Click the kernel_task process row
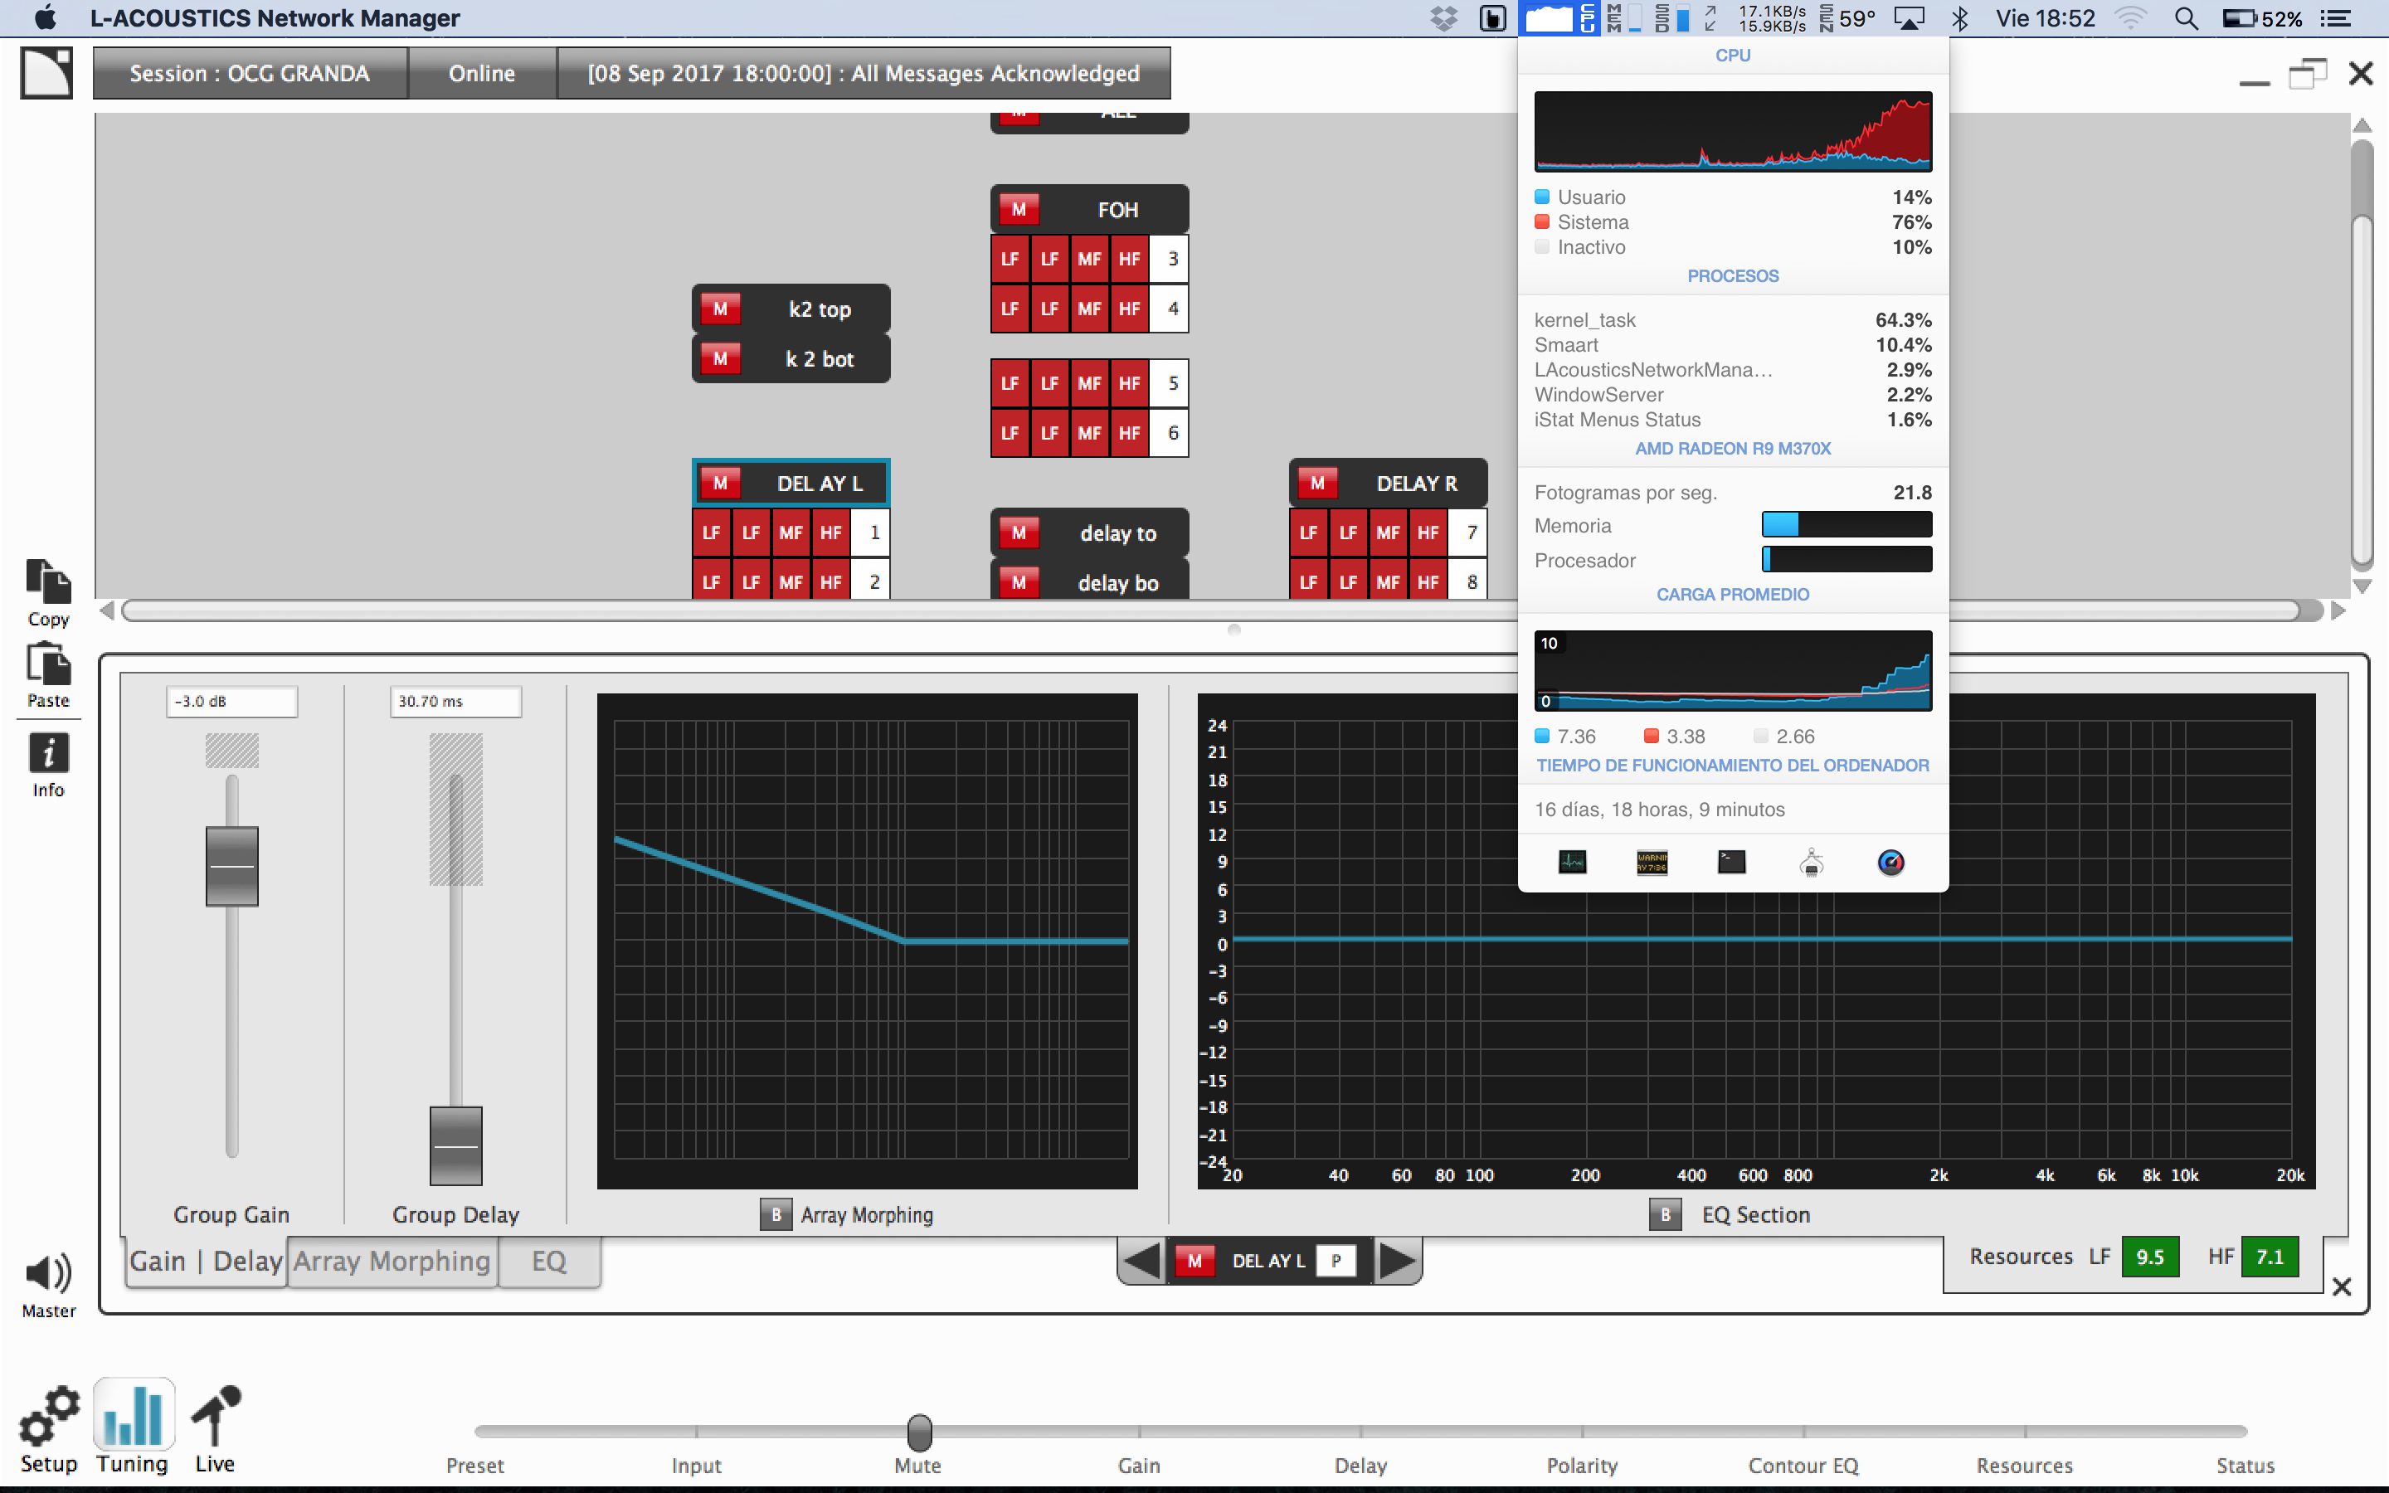This screenshot has height=1493, width=2389. (1733, 320)
